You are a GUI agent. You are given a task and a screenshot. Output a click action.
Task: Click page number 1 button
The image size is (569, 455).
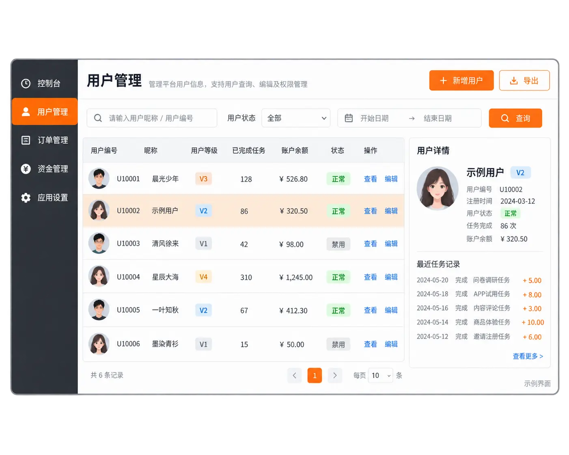click(x=315, y=376)
